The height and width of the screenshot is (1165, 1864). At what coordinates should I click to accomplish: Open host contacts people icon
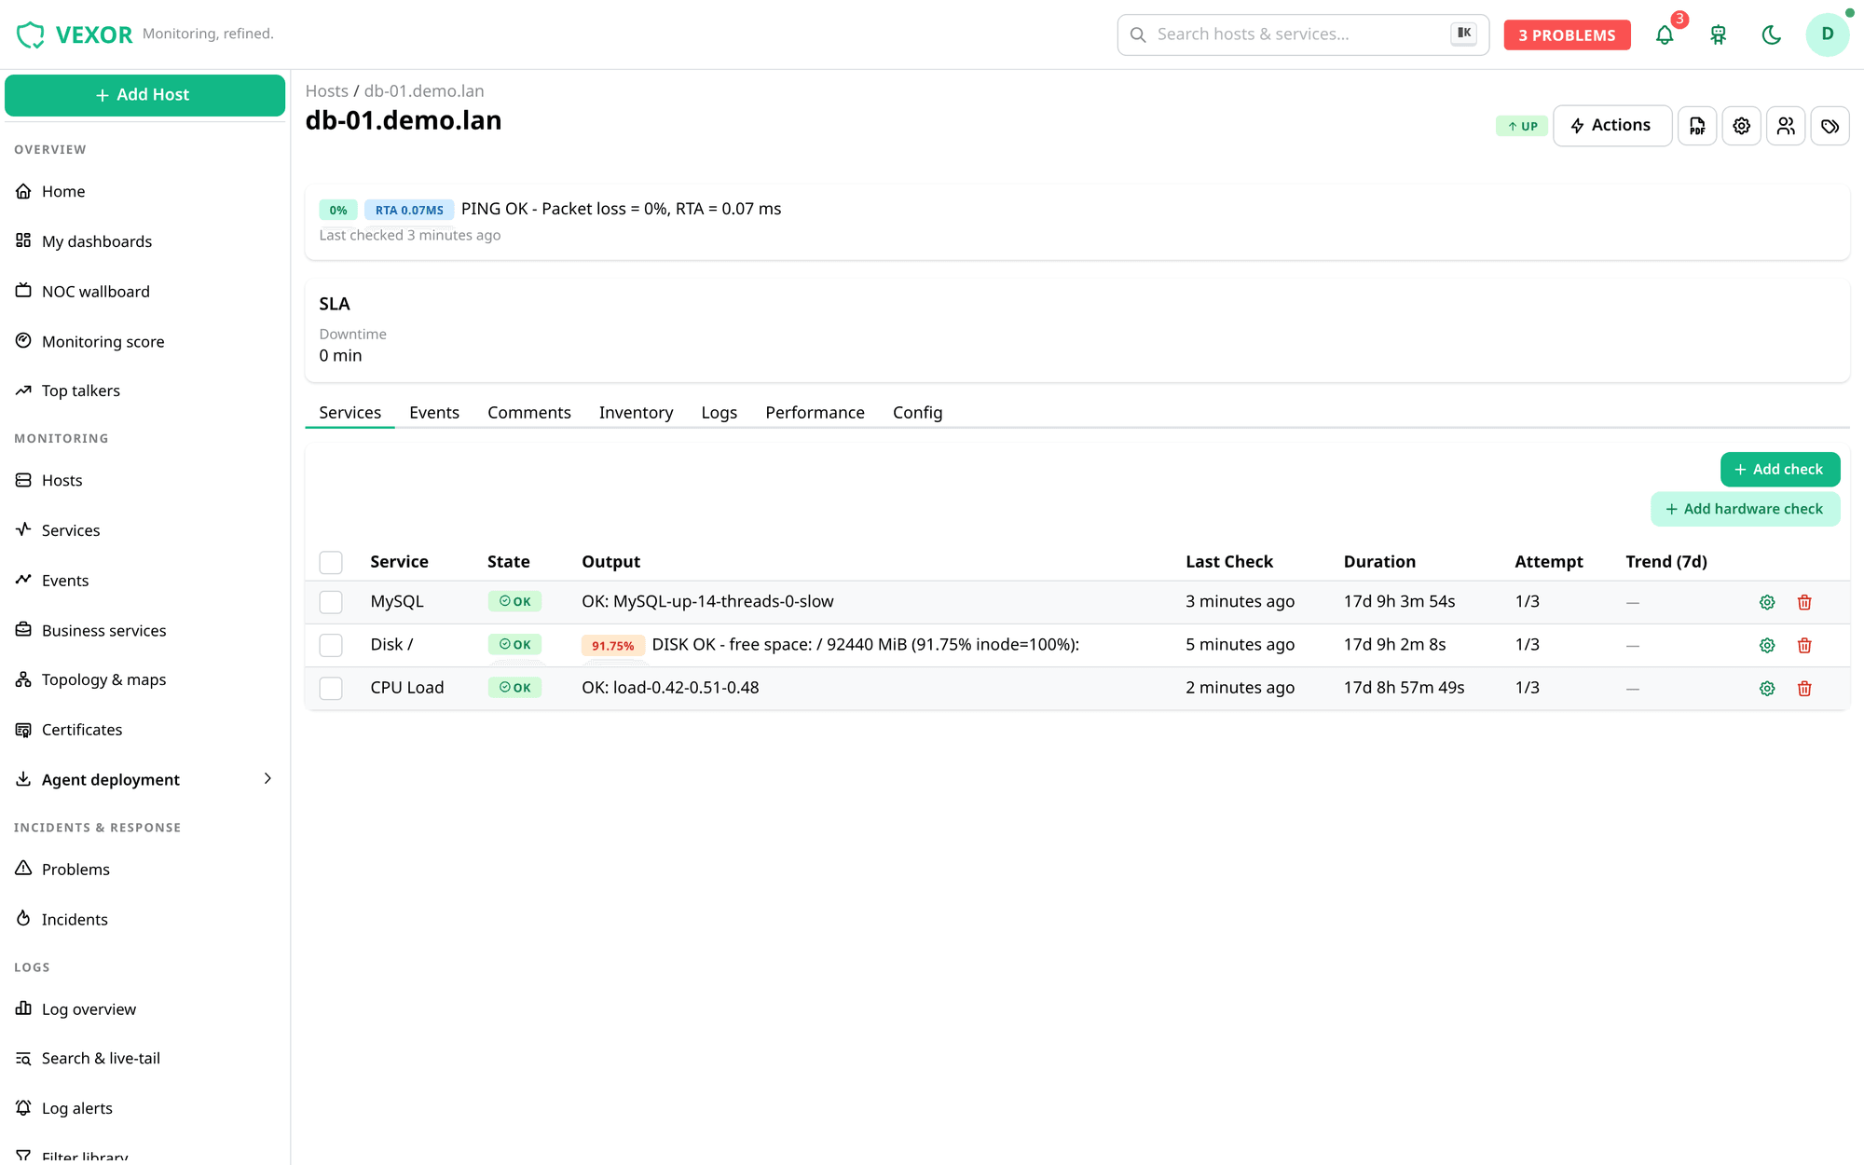point(1786,126)
